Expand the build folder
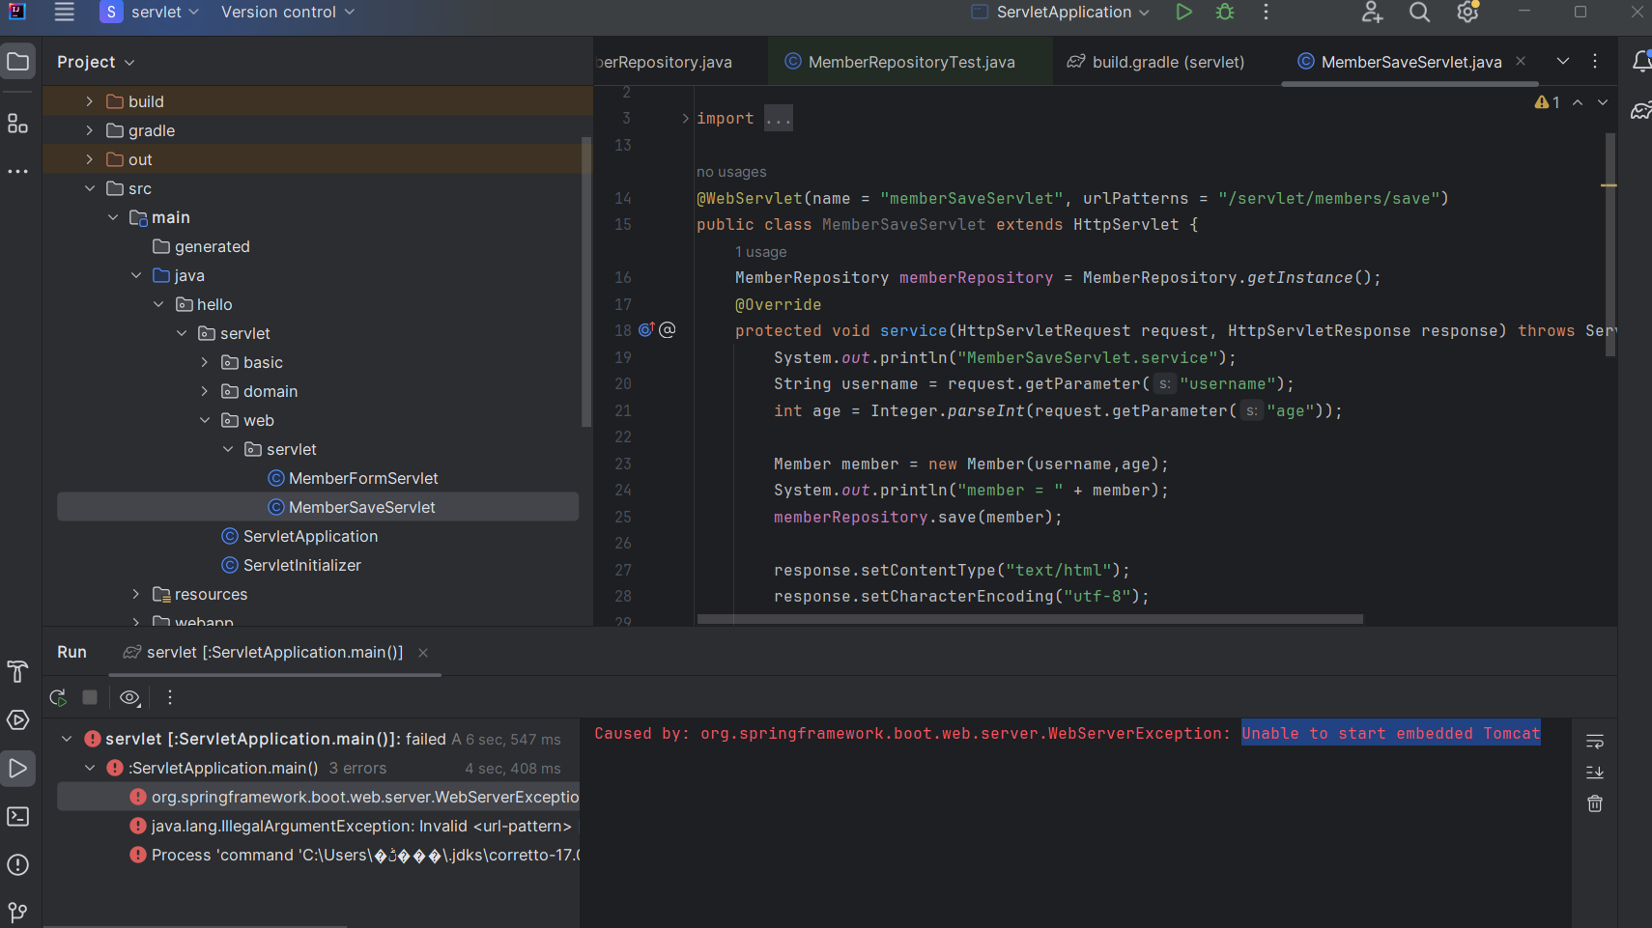 89,101
